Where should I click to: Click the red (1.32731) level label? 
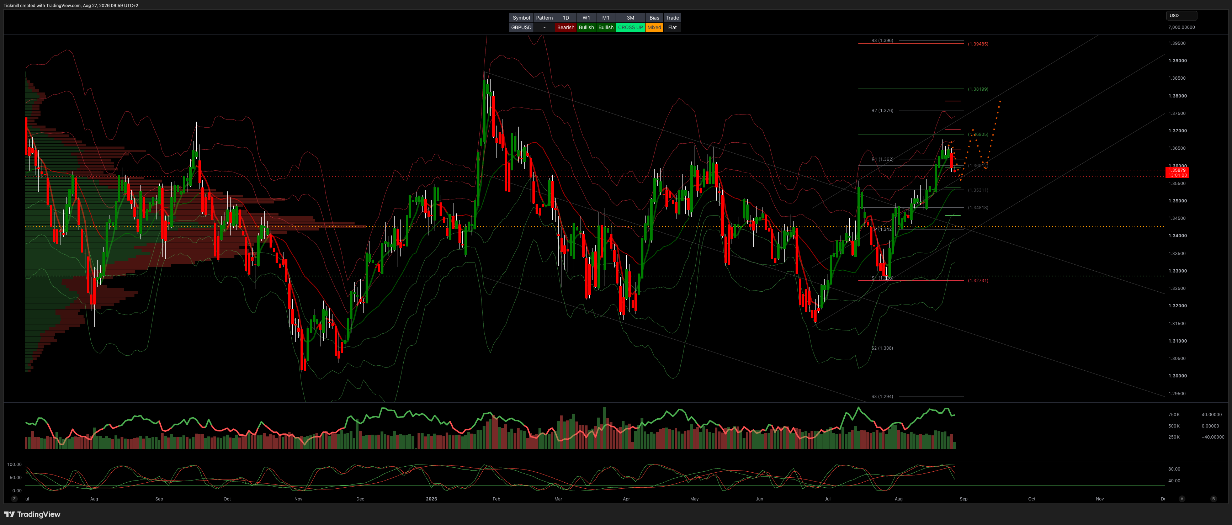978,281
